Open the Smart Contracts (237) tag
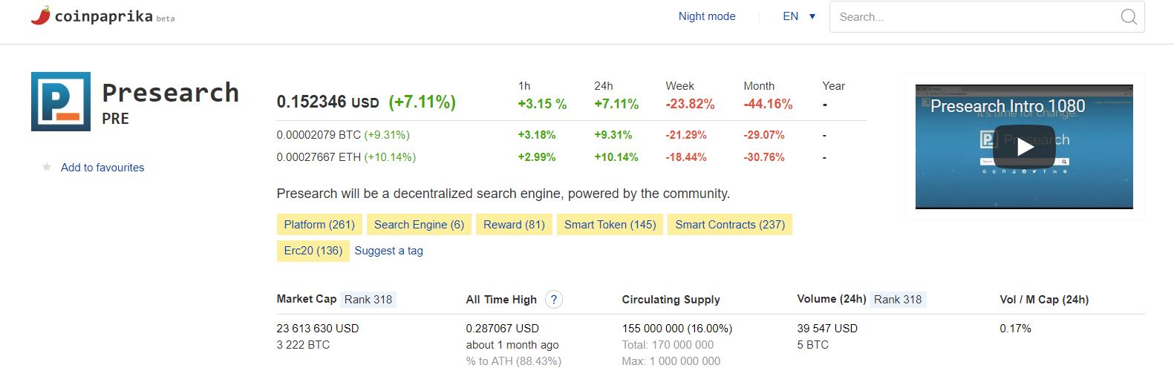The image size is (1174, 382). tap(730, 225)
